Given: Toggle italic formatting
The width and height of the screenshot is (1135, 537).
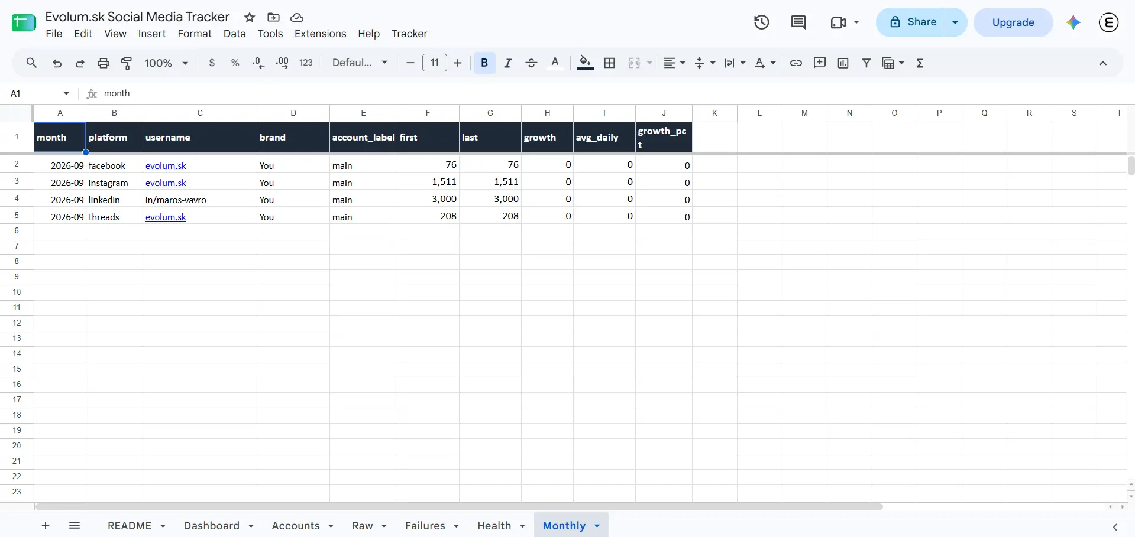Looking at the screenshot, I should click(507, 63).
